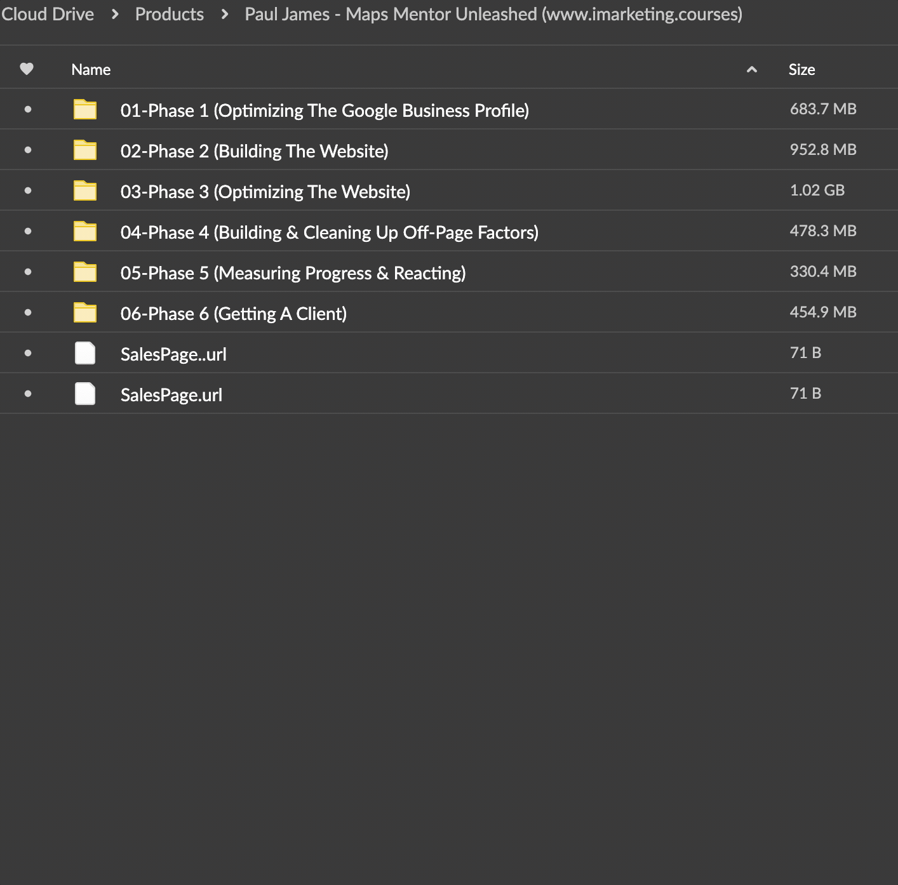
Task: Select 02-Phase 2 (Building The Website)
Action: pyautogui.click(x=254, y=151)
